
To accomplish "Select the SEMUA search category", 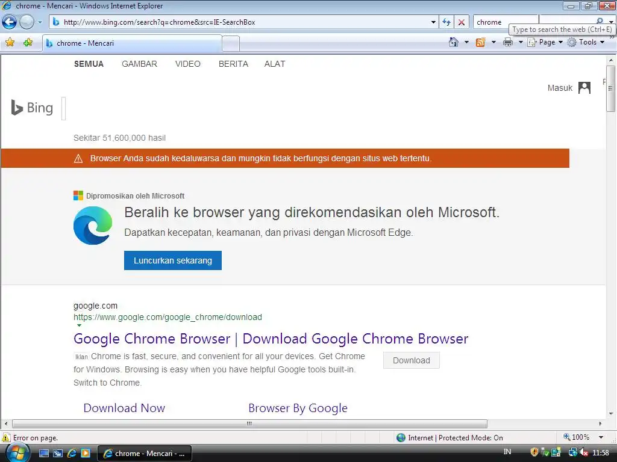I will tap(89, 64).
